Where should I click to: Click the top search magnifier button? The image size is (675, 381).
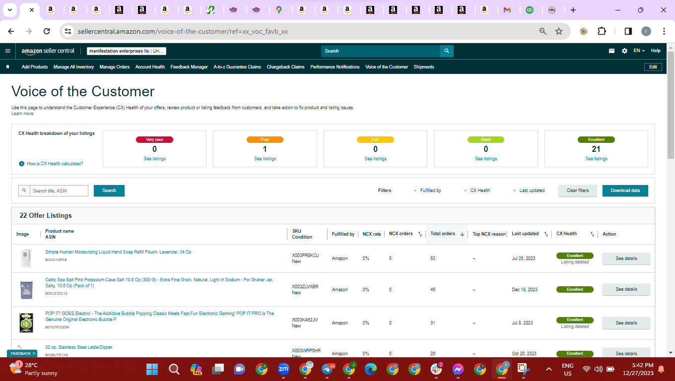[x=447, y=51]
